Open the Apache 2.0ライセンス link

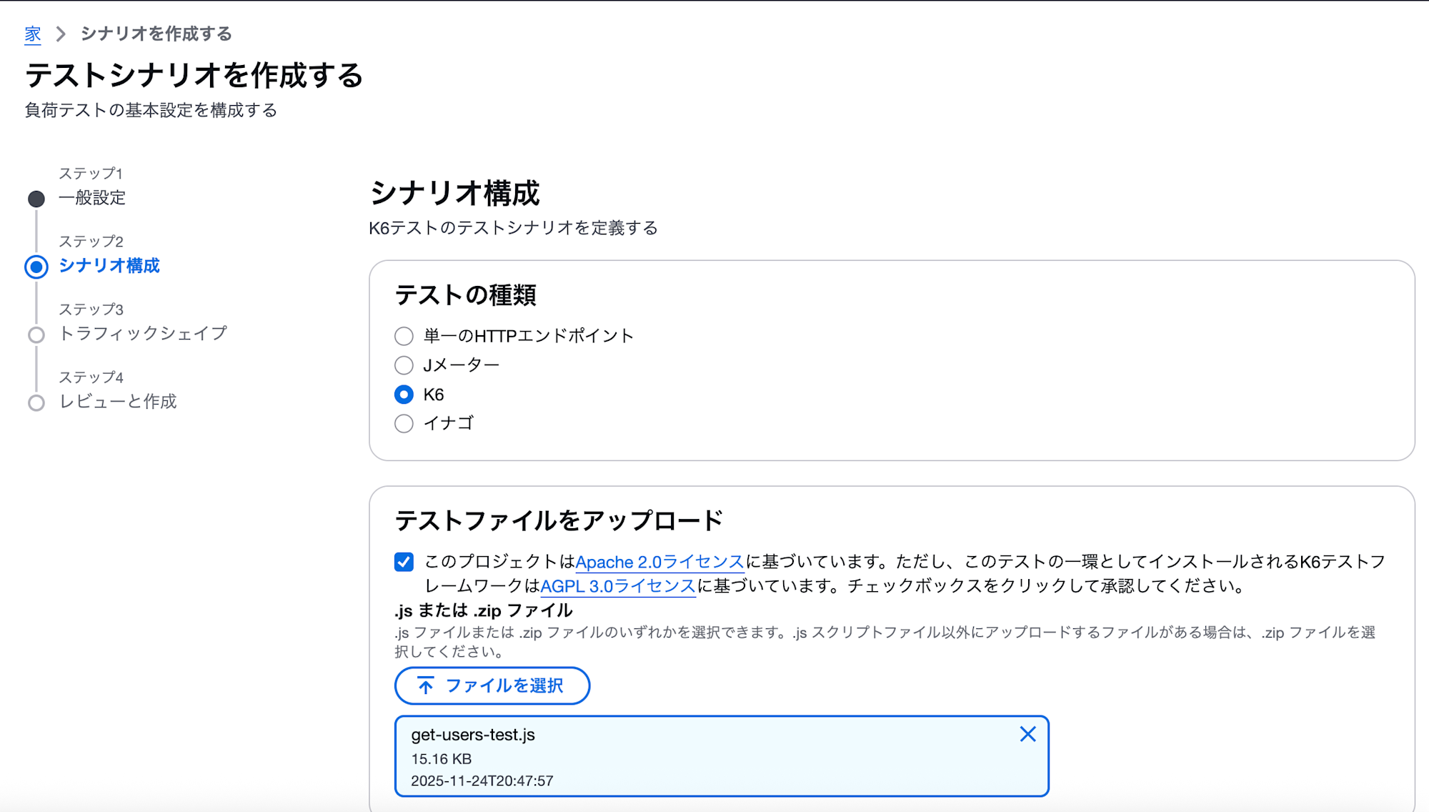tap(659, 562)
